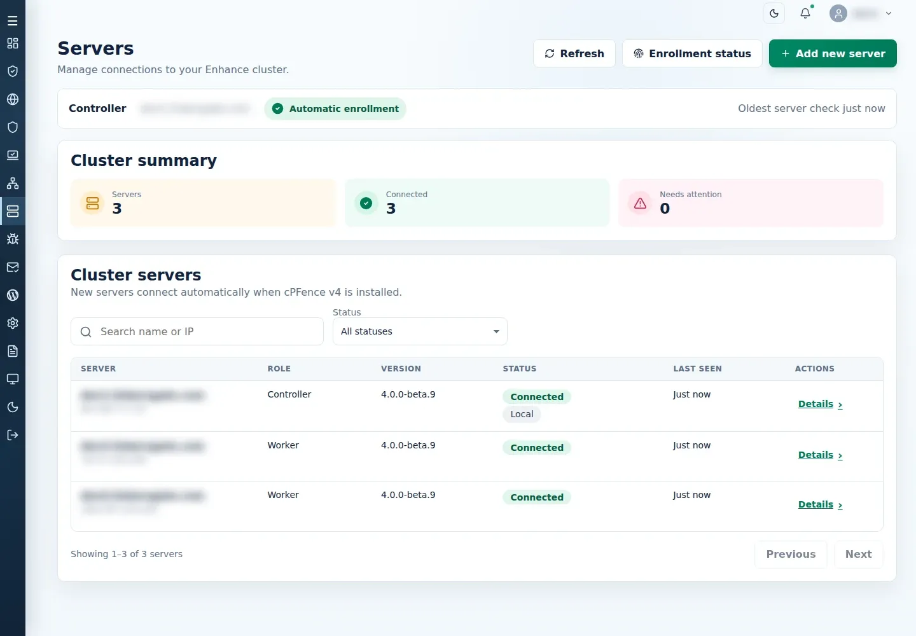
Task: Open settings gear in the sidebar
Action: [13, 323]
